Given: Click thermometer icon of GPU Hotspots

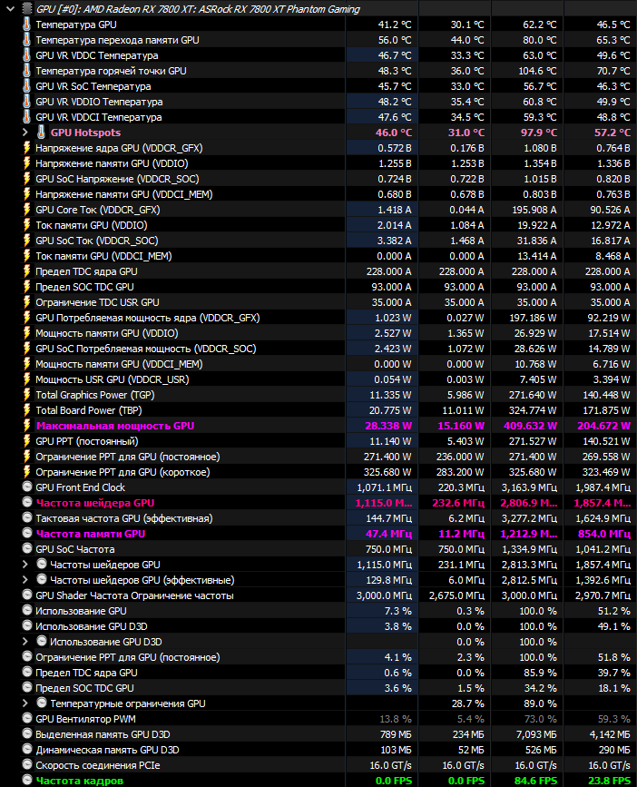Looking at the screenshot, I should [x=42, y=133].
